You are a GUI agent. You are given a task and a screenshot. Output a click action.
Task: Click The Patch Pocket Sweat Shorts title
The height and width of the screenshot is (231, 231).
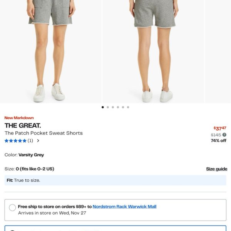pos(44,133)
